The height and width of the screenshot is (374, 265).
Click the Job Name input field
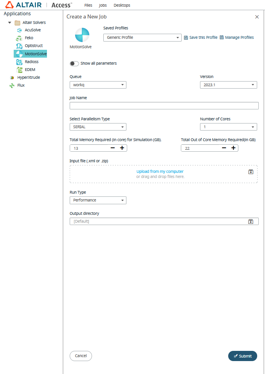(164, 106)
